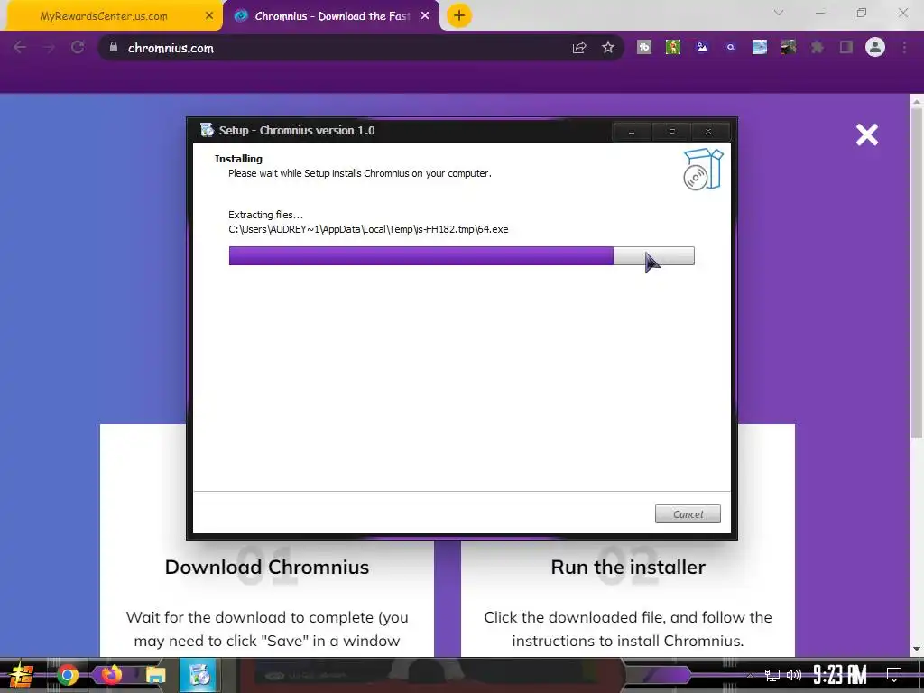The width and height of the screenshot is (924, 693).
Task: Open the notification action center
Action: 894,675
